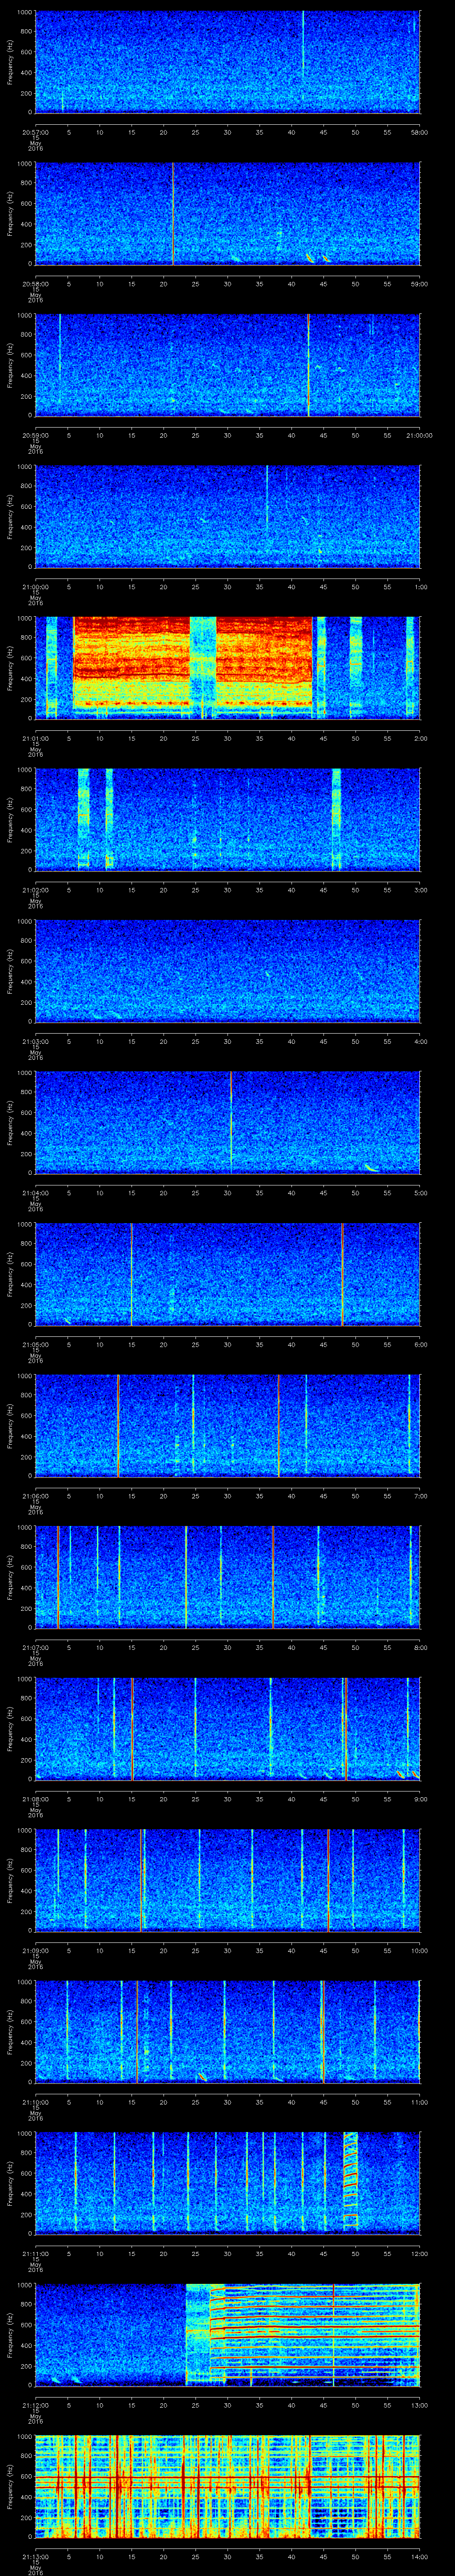Image resolution: width=455 pixels, height=2576 pixels.
Task: Select the spectrogram panel starting at 21:08:00
Action: [x=227, y=1729]
